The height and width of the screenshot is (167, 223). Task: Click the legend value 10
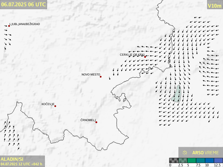(x=207, y=165)
